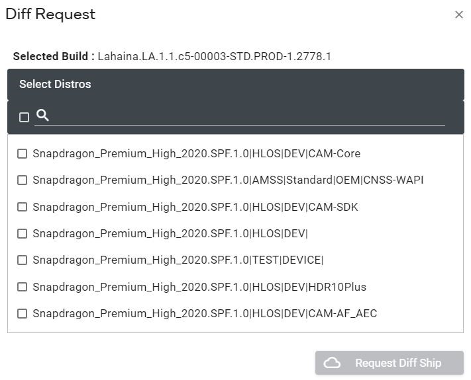
Task: Click the HDR10Plus distro label text
Action: pyautogui.click(x=199, y=287)
